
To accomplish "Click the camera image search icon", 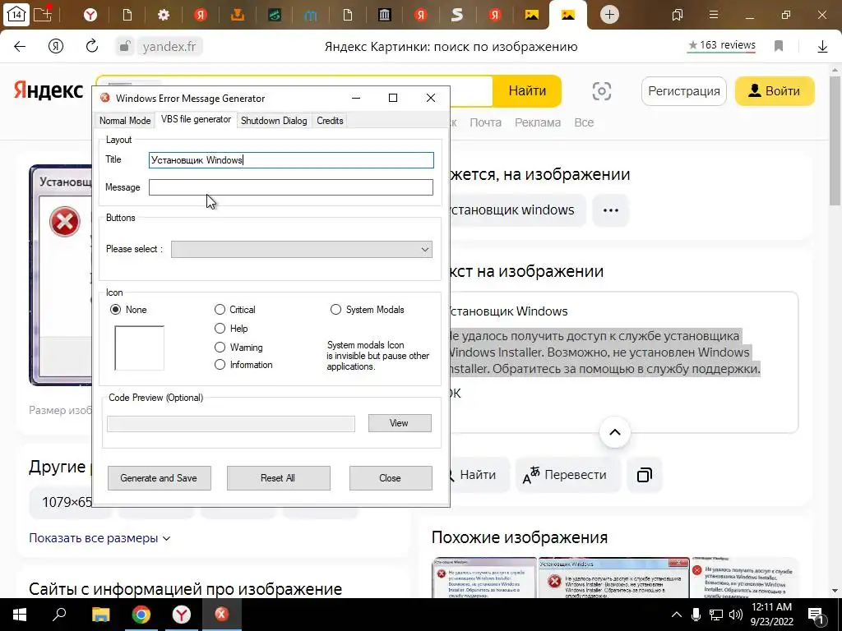I will point(601,91).
